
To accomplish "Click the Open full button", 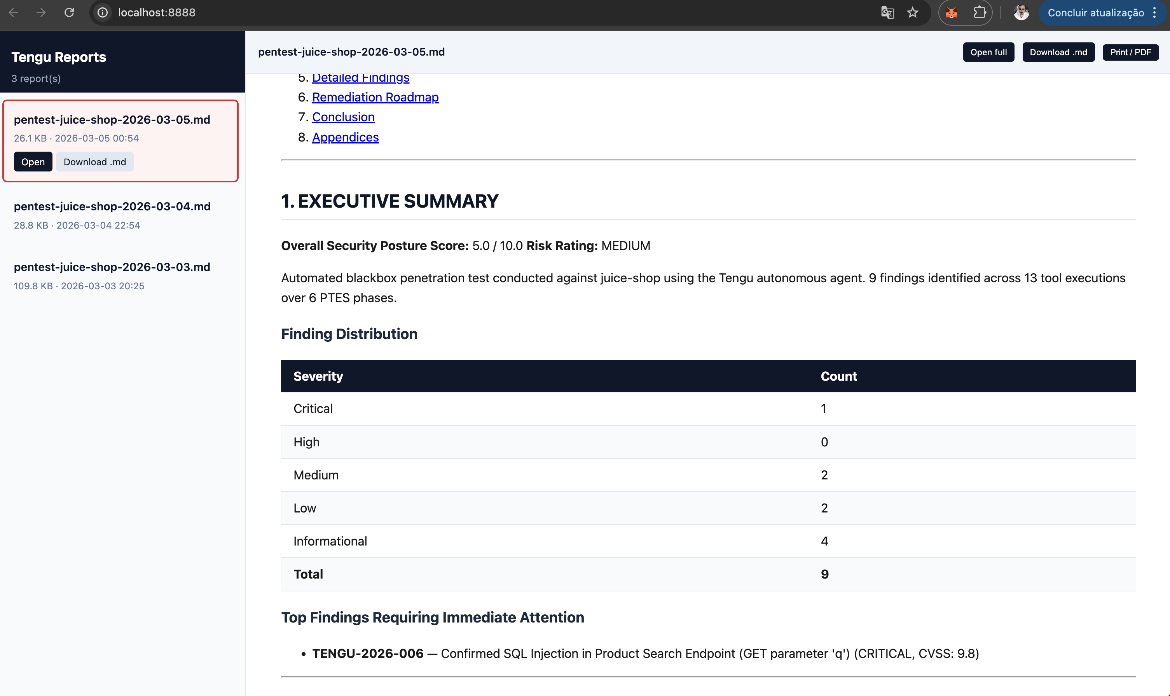I will tap(988, 52).
